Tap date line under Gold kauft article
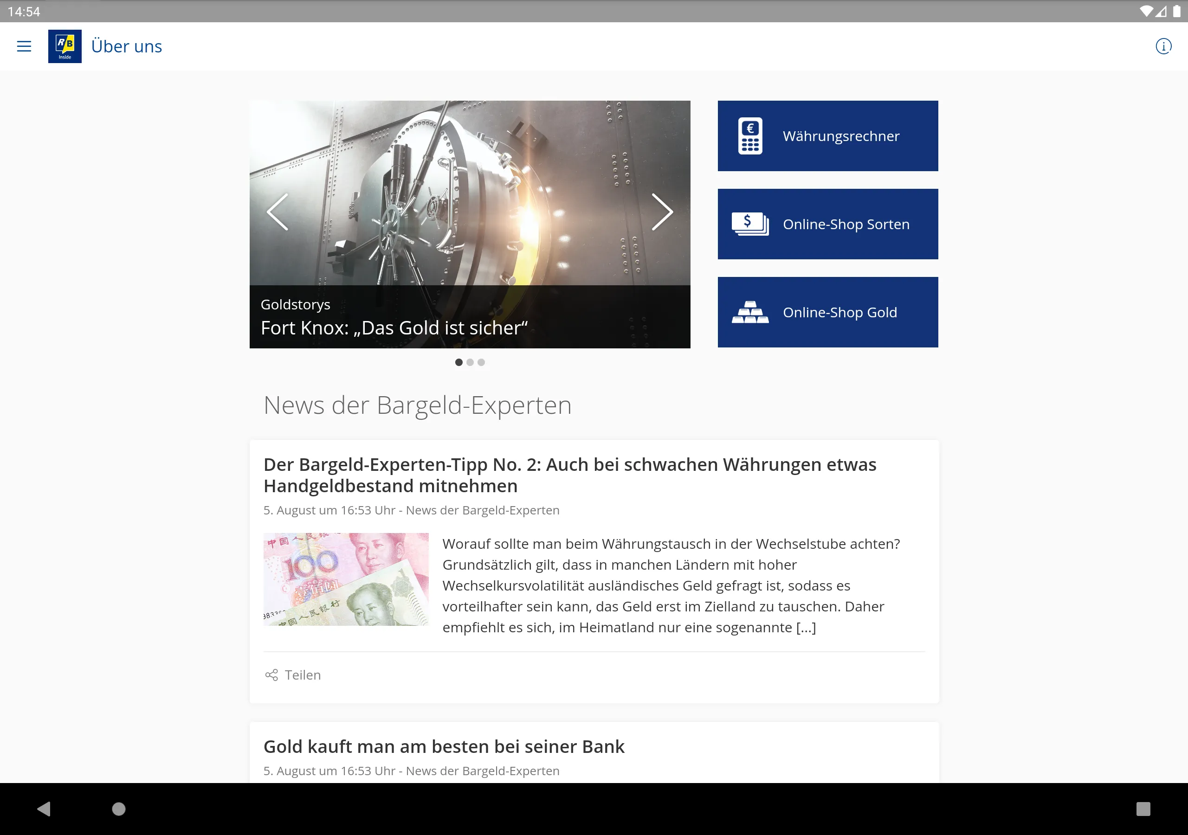Viewport: 1188px width, 835px height. pyautogui.click(x=411, y=771)
